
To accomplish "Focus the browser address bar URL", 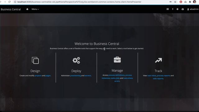I will (x=79, y=2).
